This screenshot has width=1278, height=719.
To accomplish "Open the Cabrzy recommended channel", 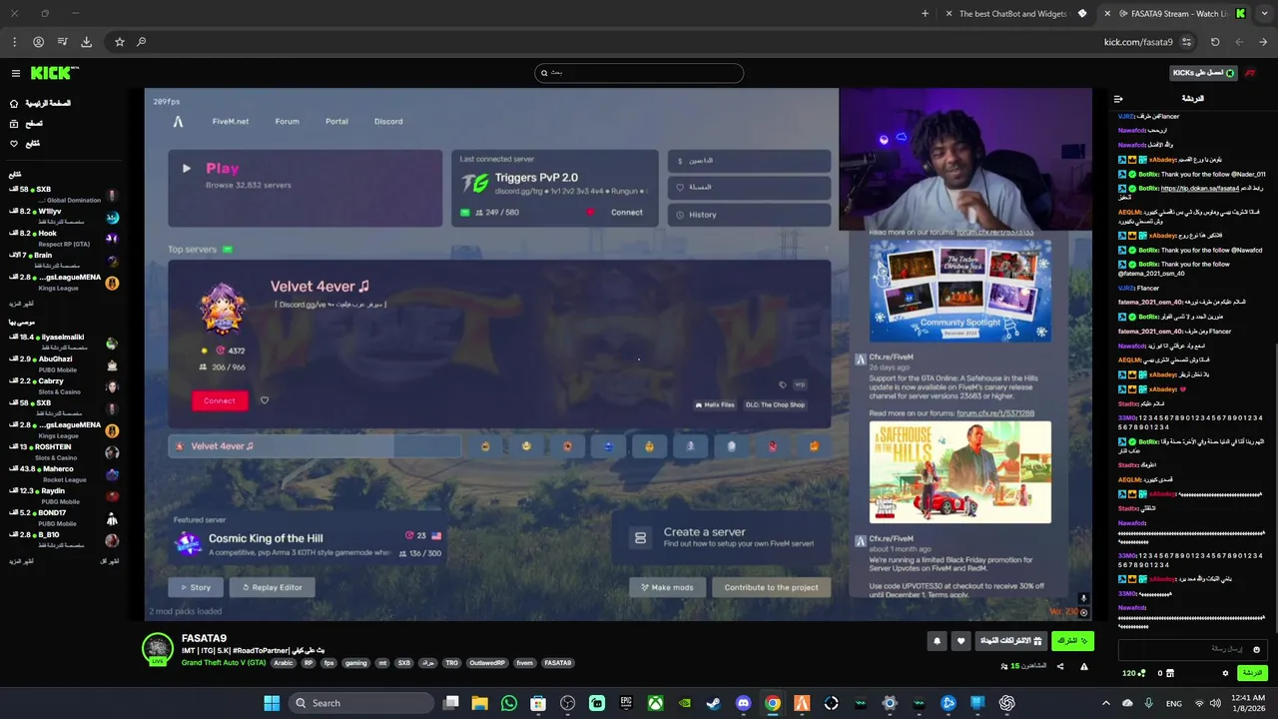I will click(62, 385).
